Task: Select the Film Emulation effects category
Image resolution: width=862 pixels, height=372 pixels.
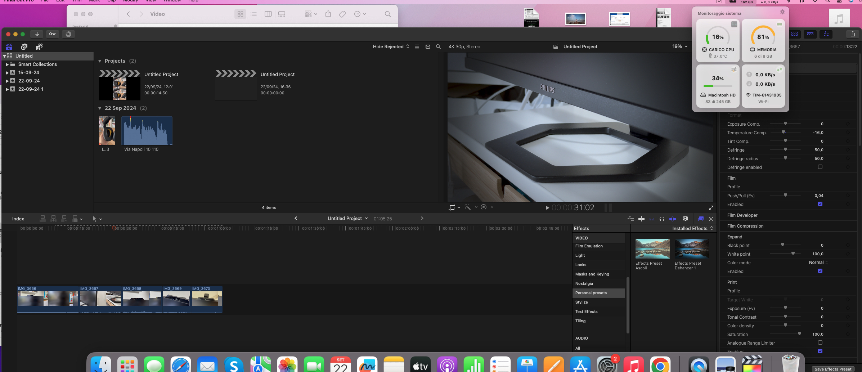Action: point(589,246)
